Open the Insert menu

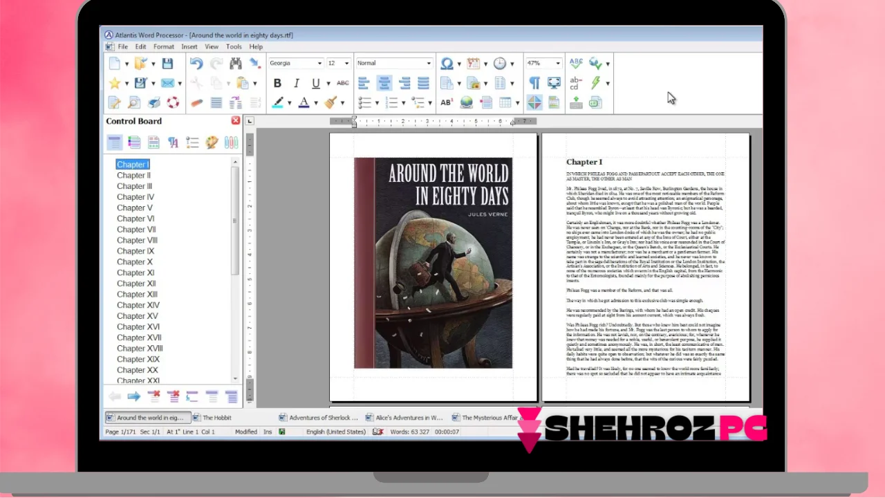click(x=189, y=46)
